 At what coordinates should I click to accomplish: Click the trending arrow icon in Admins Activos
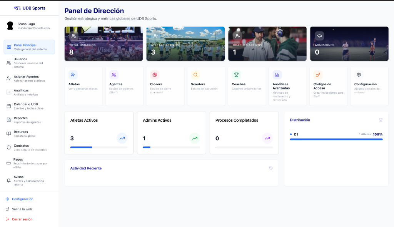[x=195, y=138]
